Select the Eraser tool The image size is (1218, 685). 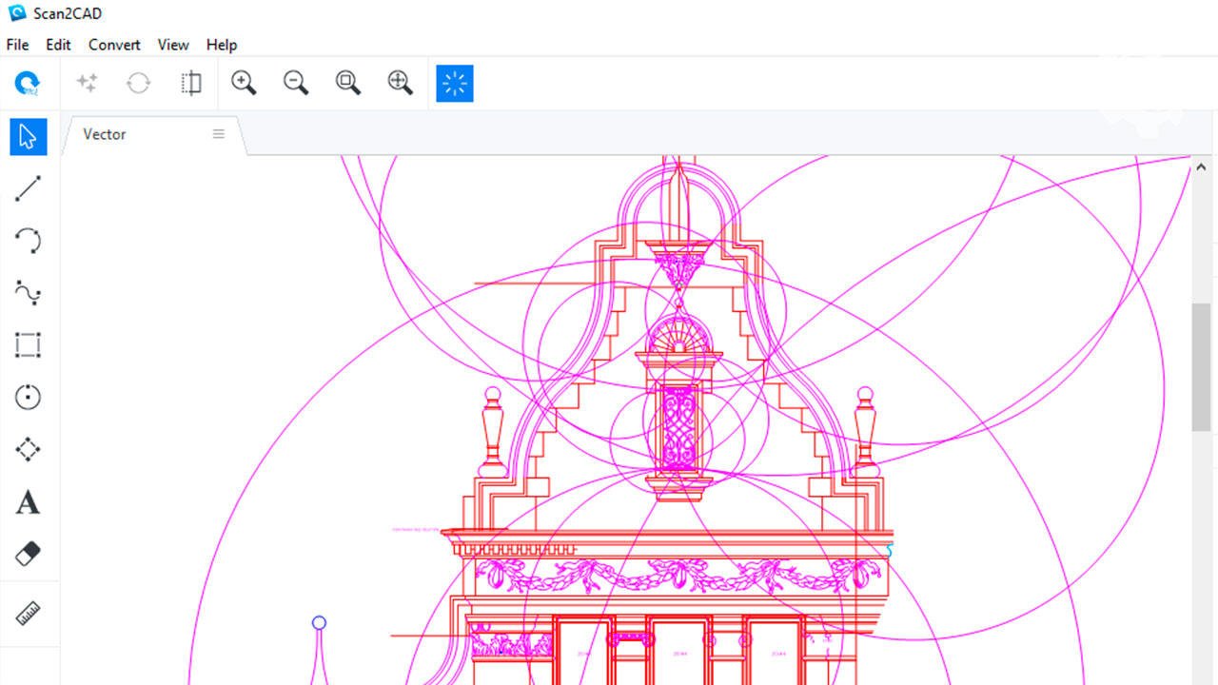[29, 554]
